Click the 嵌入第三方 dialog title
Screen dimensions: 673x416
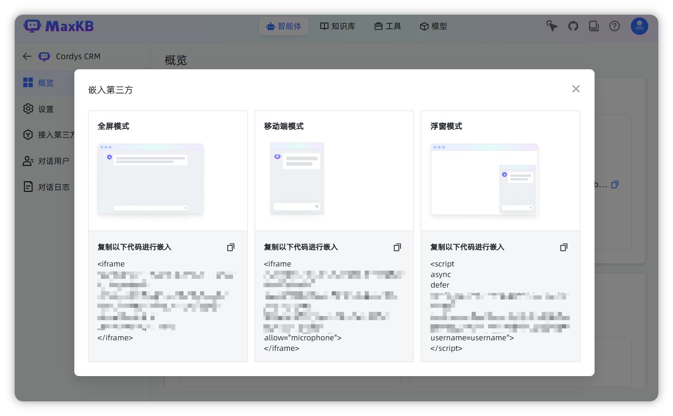click(x=111, y=90)
